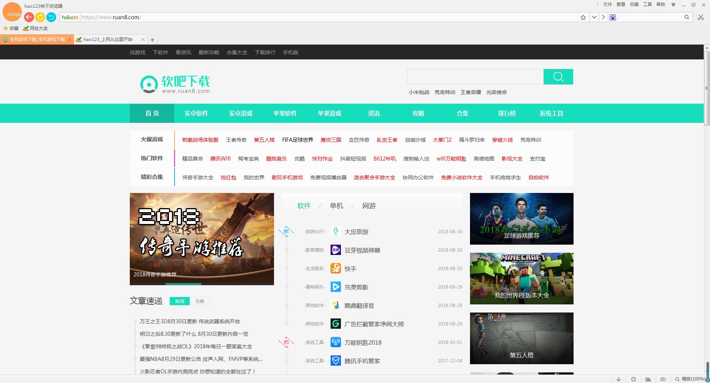Click the window mode icon in status bar
The height and width of the screenshot is (383, 710).
[648, 379]
